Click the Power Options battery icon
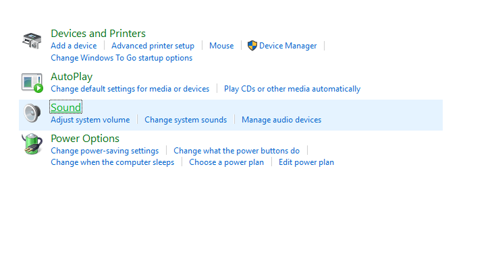 click(32, 143)
